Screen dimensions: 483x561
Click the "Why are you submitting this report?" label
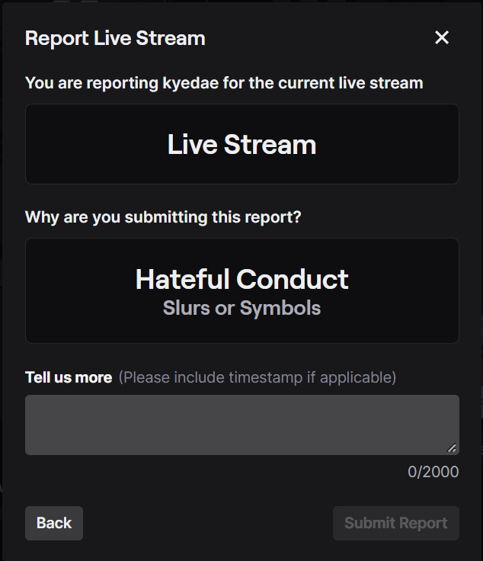163,217
